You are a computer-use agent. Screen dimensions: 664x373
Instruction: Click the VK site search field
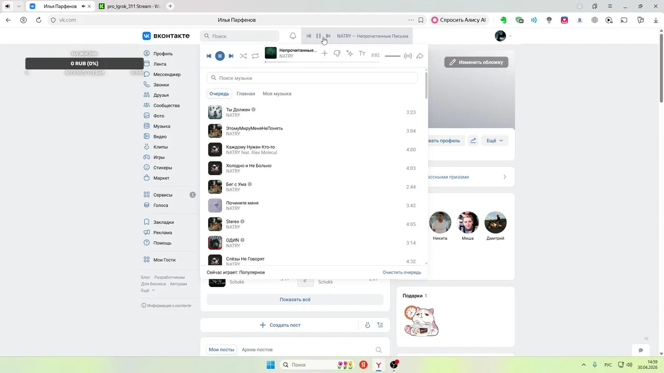tap(240, 36)
